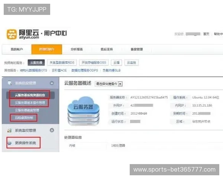Click the internal IP 10.135.21.186
Viewport: 223px width, 179px height.
(202, 105)
